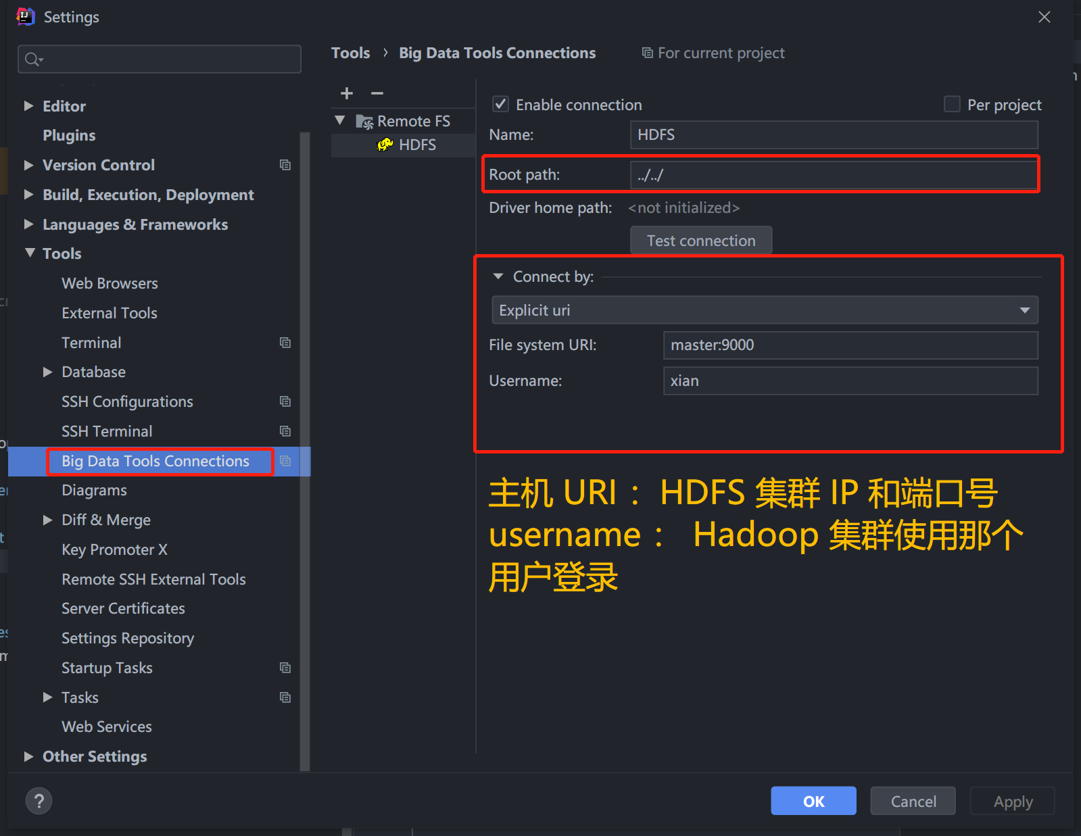1081x836 pixels.
Task: Select the HDFS connection entry
Action: pyautogui.click(x=404, y=145)
